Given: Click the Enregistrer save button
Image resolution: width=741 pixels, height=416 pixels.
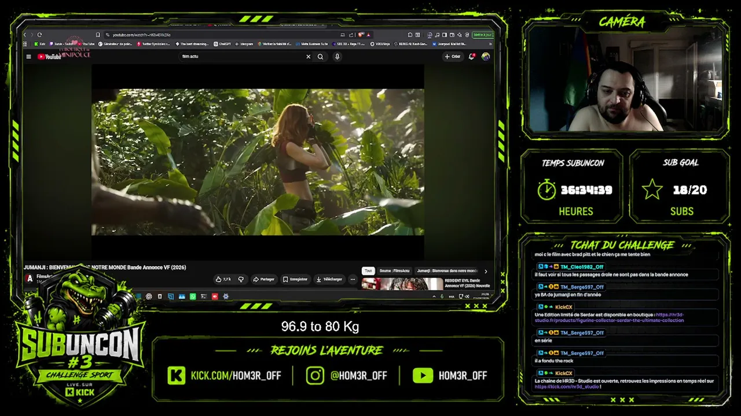Looking at the screenshot, I should coord(295,279).
